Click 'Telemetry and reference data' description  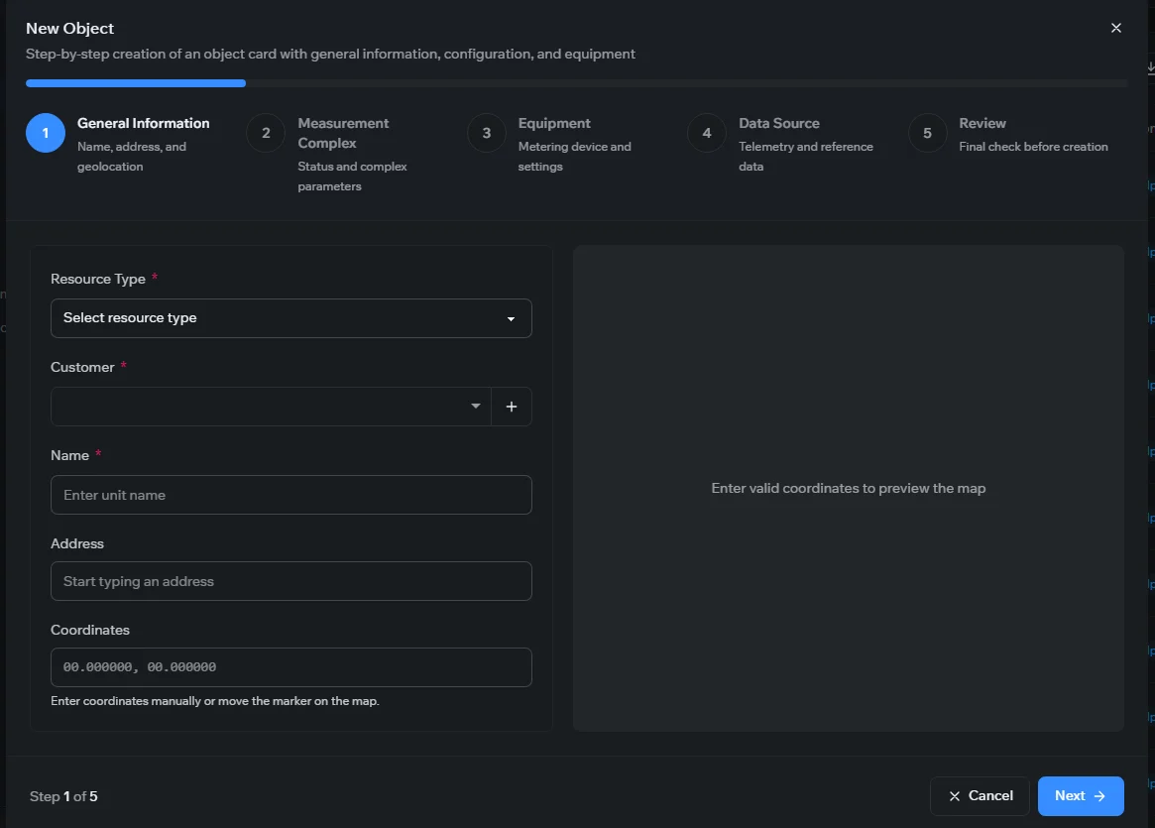point(806,156)
